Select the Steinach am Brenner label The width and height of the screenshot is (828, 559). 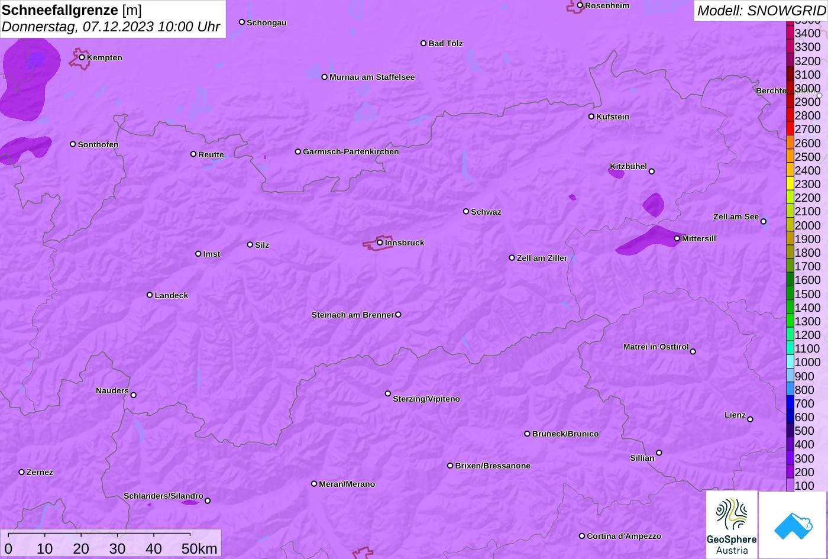(x=352, y=315)
